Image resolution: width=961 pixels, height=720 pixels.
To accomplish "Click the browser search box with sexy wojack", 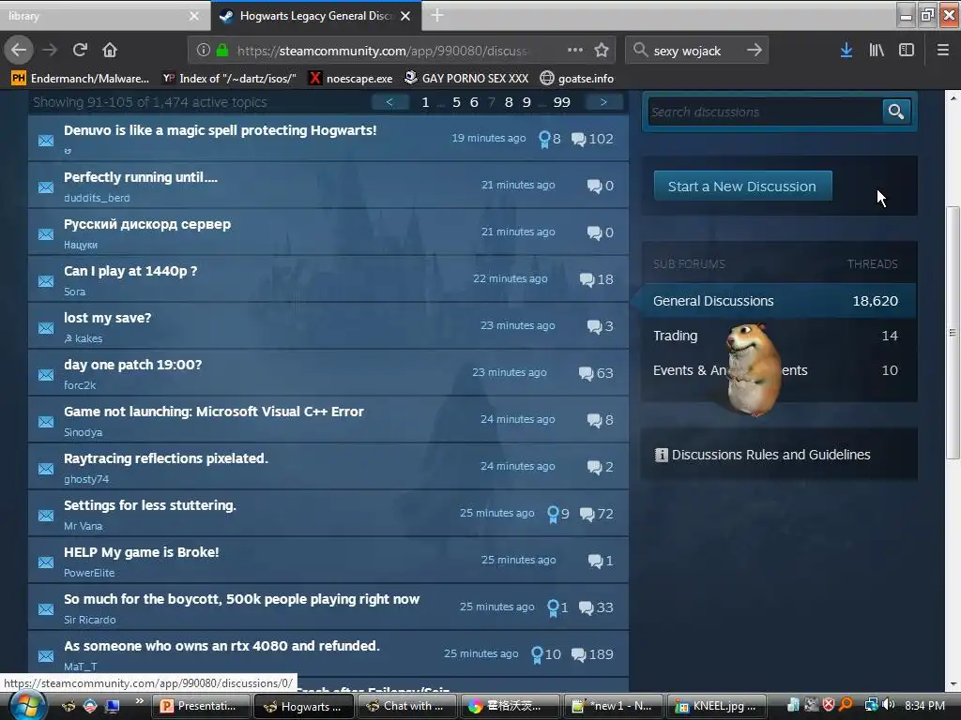I will (x=697, y=51).
